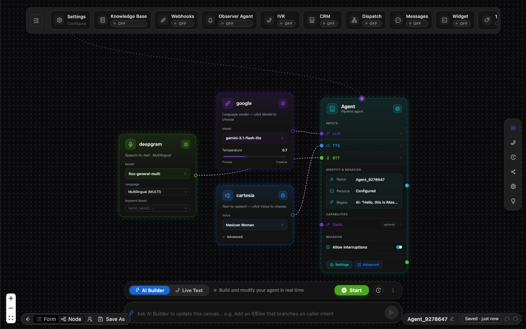Click the Widget terminal icon
The height and width of the screenshot is (329, 526).
[445, 20]
